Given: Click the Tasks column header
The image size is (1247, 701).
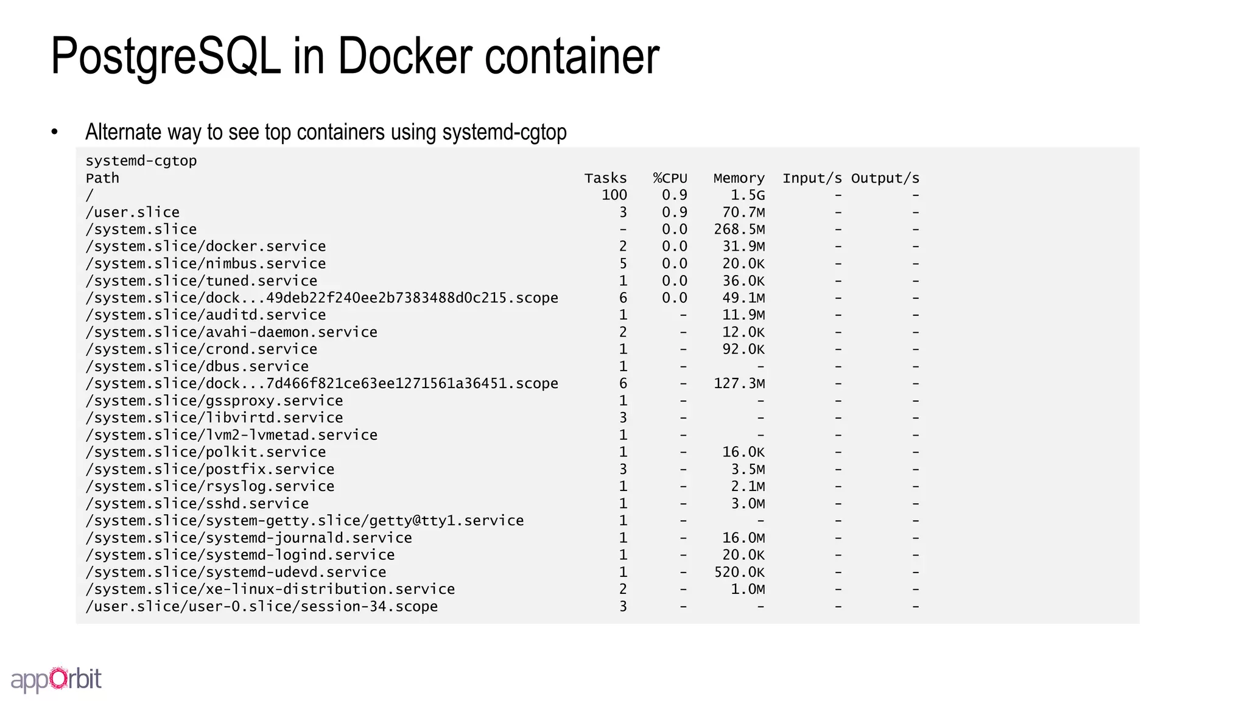Looking at the screenshot, I should point(605,178).
